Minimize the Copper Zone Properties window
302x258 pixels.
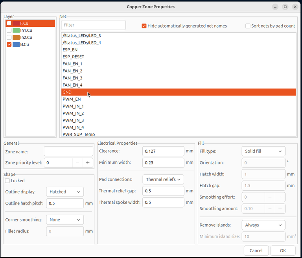275,7
